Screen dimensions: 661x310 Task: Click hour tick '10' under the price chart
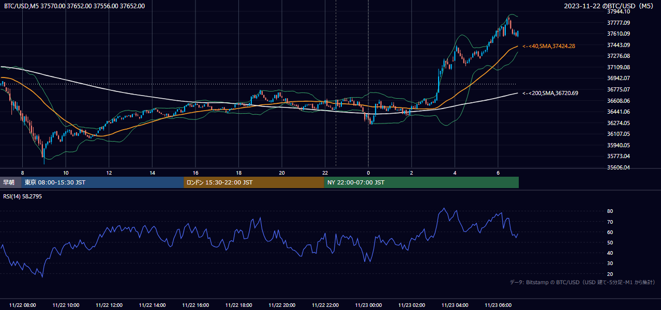click(x=66, y=173)
